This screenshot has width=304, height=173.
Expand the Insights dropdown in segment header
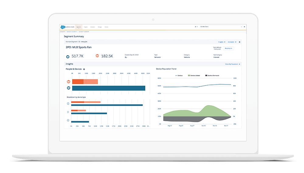pyautogui.click(x=222, y=42)
